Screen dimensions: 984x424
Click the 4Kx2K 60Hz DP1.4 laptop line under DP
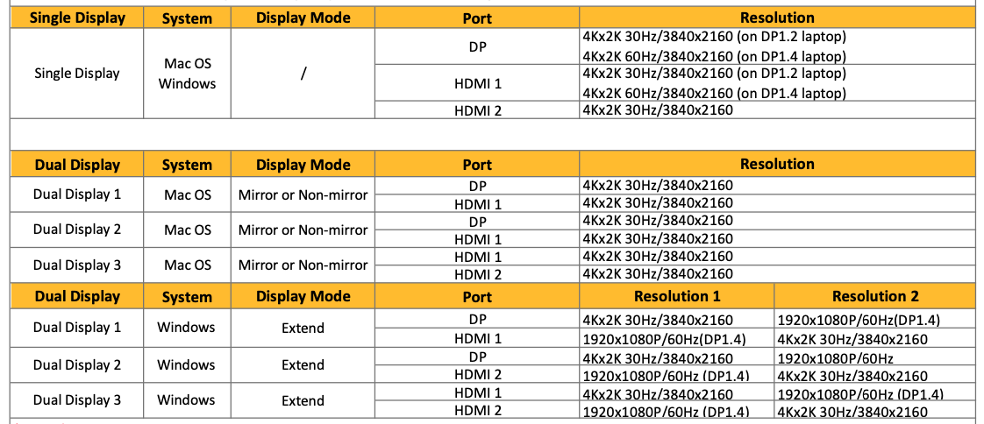pyautogui.click(x=714, y=56)
